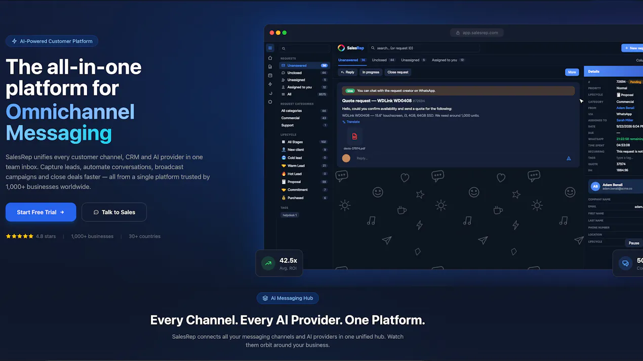Open the red PDF attachment icon
Viewport: 643px width, 361px height.
tap(354, 137)
